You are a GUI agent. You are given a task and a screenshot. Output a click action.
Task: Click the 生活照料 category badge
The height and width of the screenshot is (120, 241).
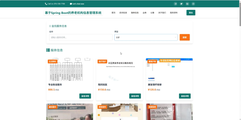click(x=52, y=62)
